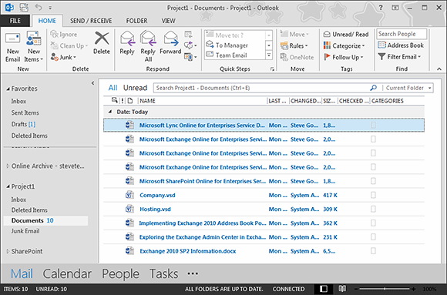Click the Outlook logo in title bar
Screen dimensions: 447x295
[x=10, y=8]
